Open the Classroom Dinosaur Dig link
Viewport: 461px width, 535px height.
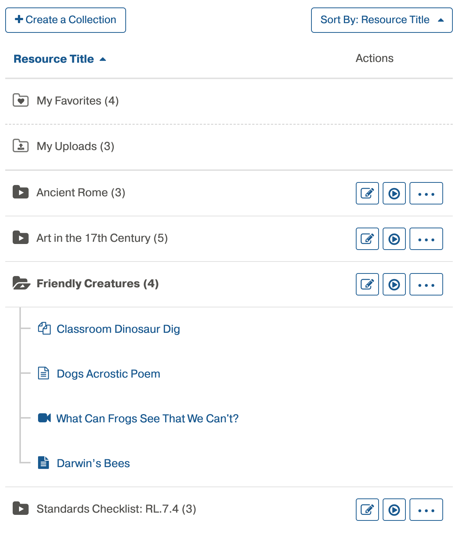click(x=118, y=329)
